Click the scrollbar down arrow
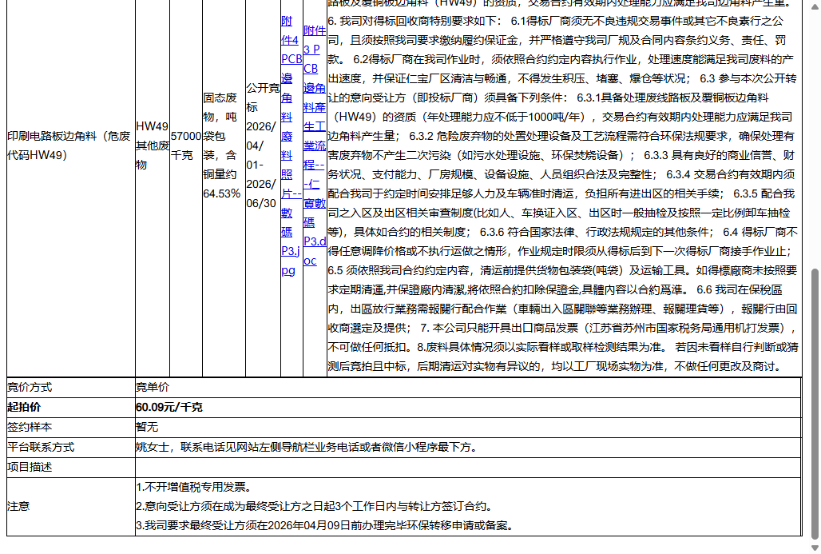 pyautogui.click(x=815, y=548)
